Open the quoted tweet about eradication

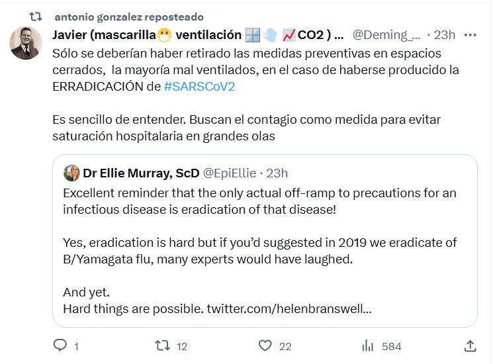coord(265,251)
